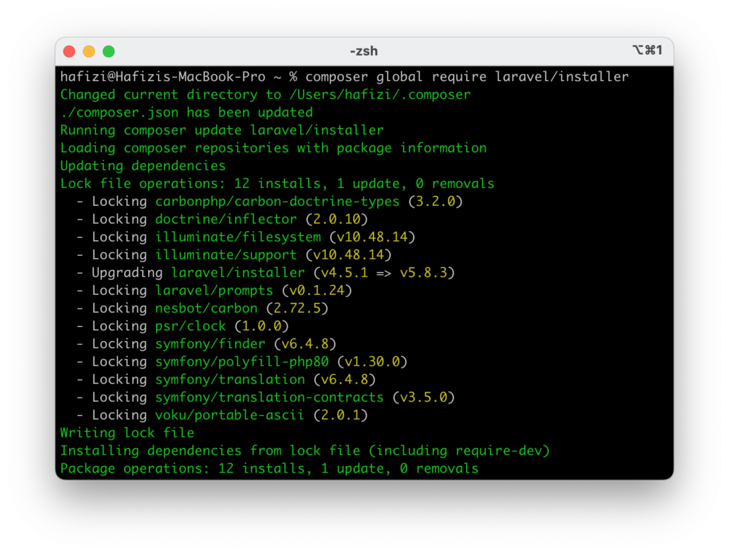729x553 pixels.
Task: Click laravel/prompts package name
Action: [x=214, y=291]
